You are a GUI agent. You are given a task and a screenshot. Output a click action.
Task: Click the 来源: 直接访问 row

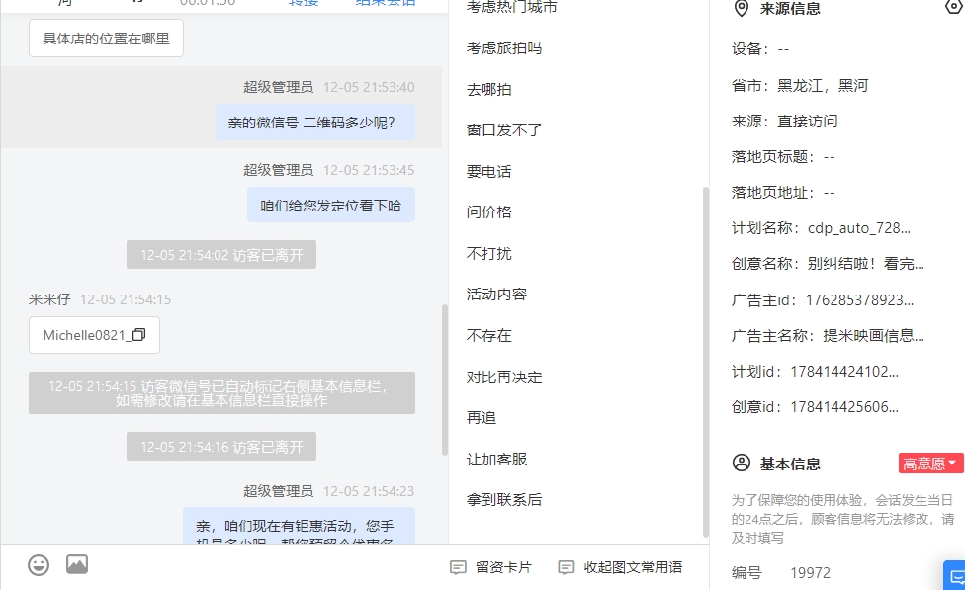[785, 122]
